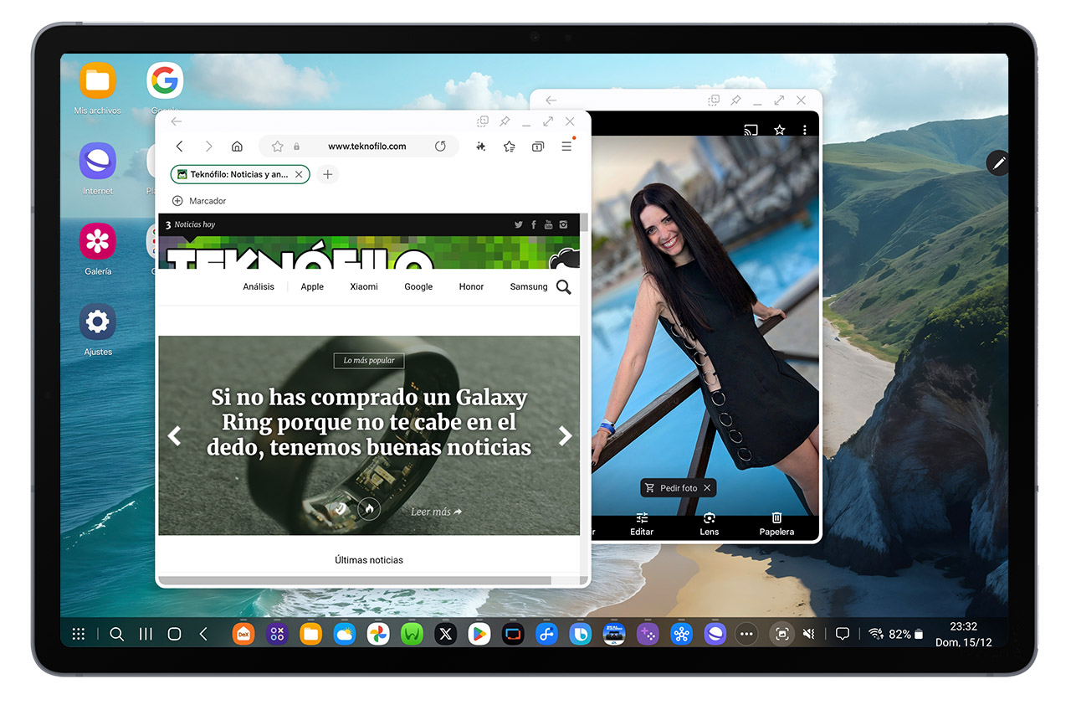The image size is (1071, 705).
Task: Open the browser bookmarks star-list icon
Action: 509,147
